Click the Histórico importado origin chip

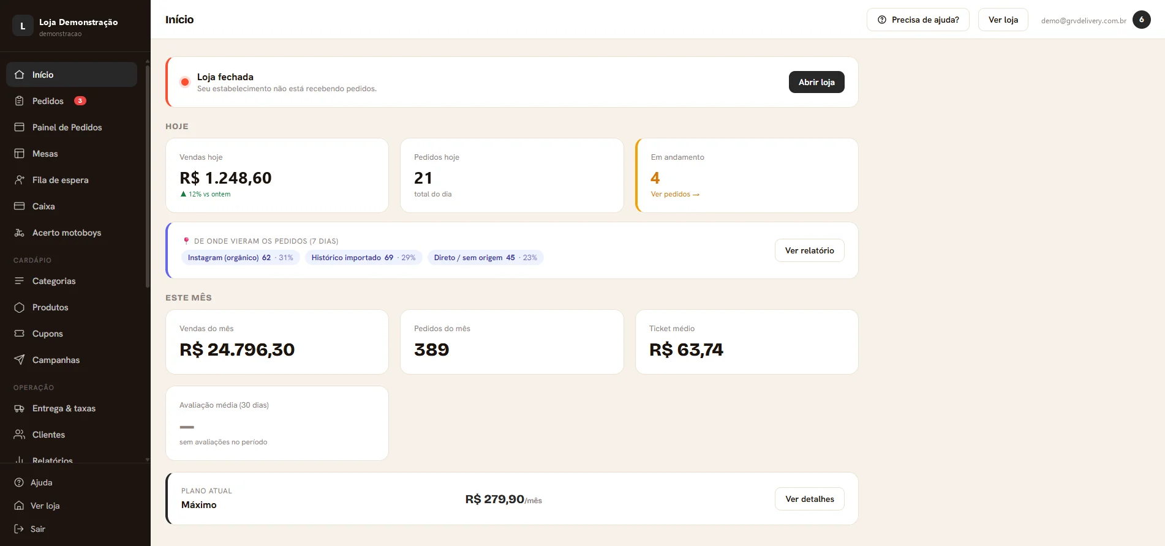[363, 258]
